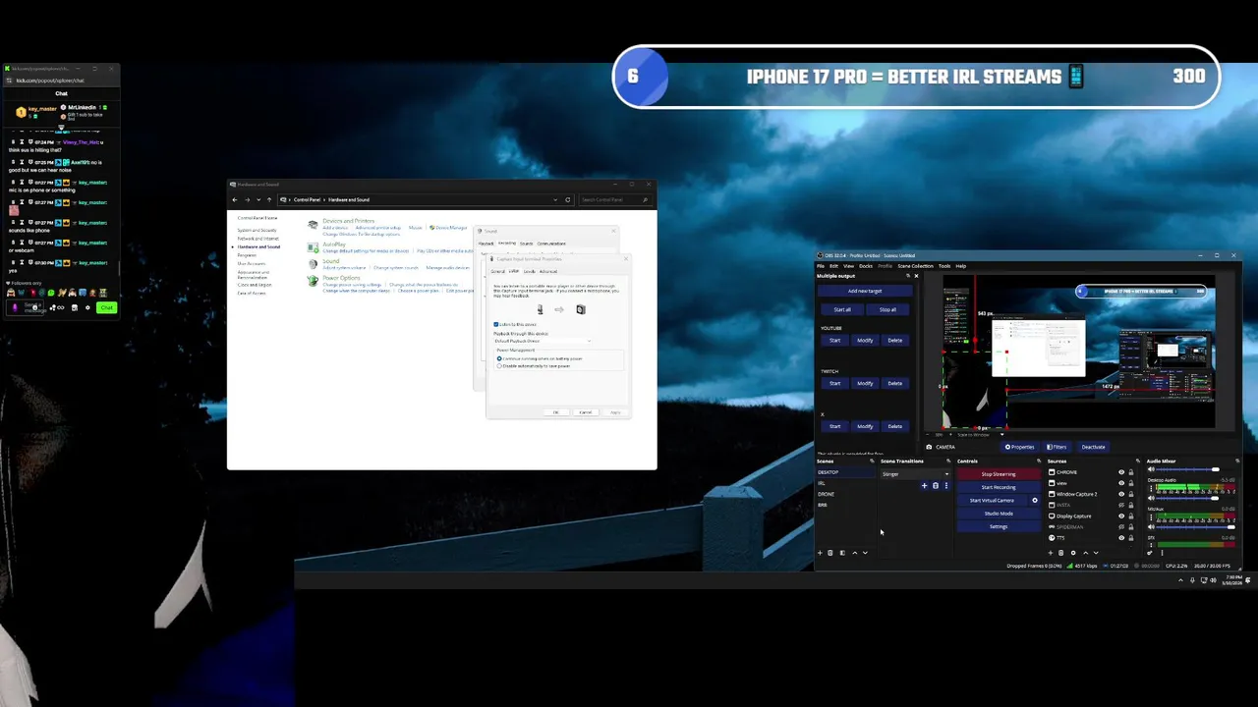Open the OBS File menu

pos(821,266)
